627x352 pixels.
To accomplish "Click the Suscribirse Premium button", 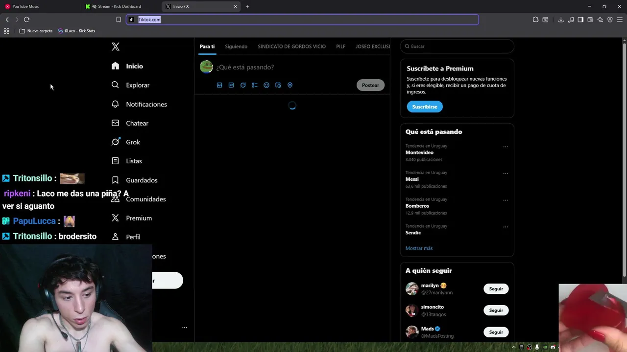I will (425, 107).
